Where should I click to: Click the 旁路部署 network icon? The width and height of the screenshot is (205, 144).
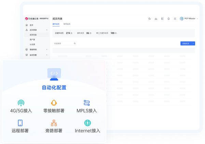click(x=54, y=123)
